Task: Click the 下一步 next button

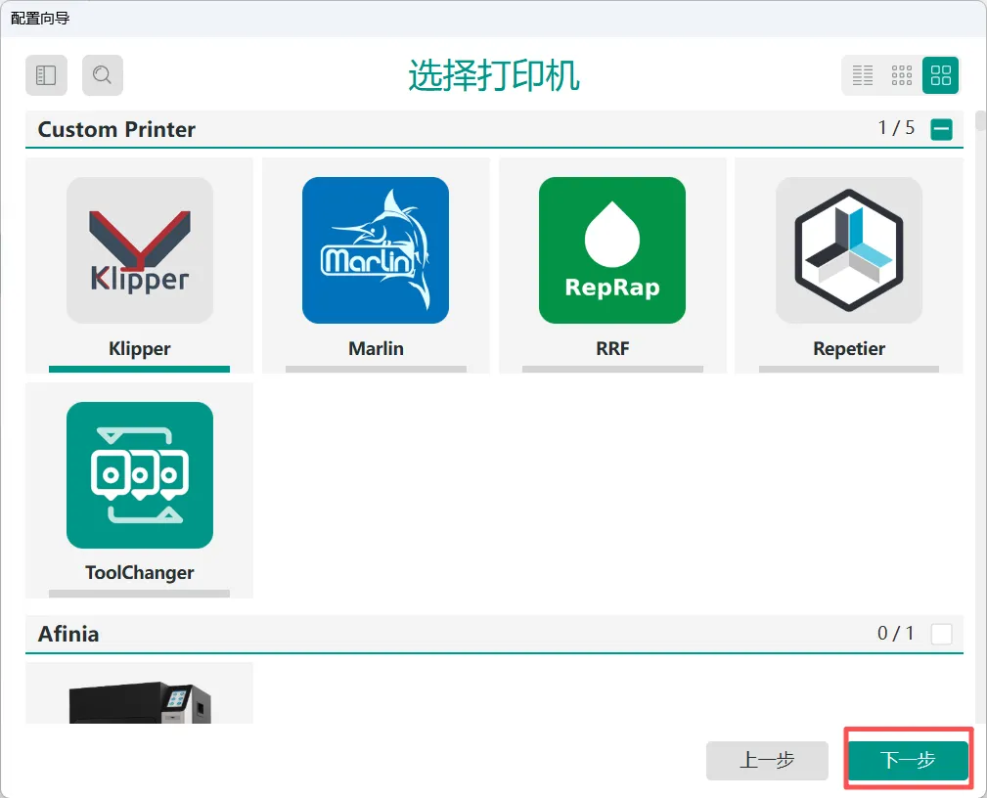Action: 909,760
